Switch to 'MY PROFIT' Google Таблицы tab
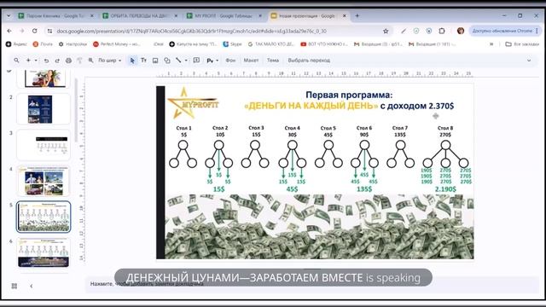This screenshot has height=307, width=546. coord(224,15)
